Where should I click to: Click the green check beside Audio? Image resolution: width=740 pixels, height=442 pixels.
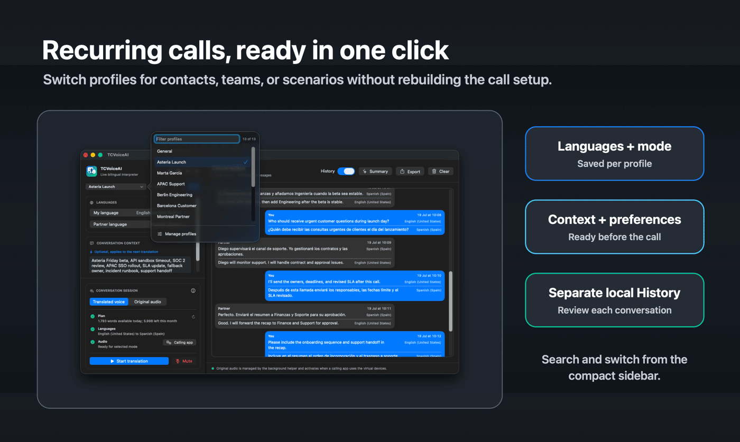click(x=92, y=342)
